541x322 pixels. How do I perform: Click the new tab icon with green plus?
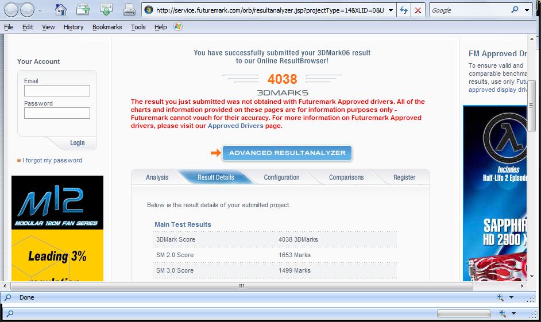point(83,9)
